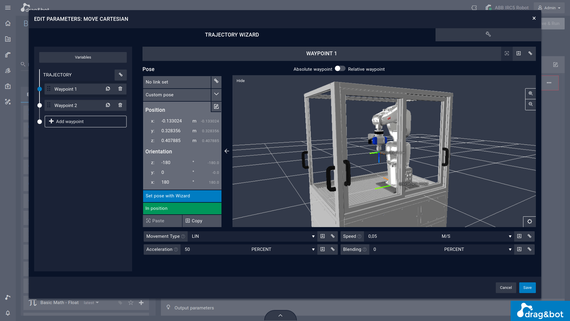This screenshot has height=321, width=570.
Task: Click ABB IRC5 Robot status
Action: click(507, 8)
